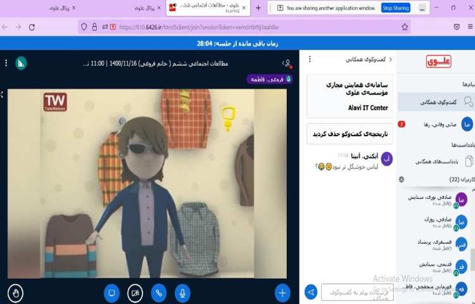Click the chat message input field

pyautogui.click(x=357, y=292)
